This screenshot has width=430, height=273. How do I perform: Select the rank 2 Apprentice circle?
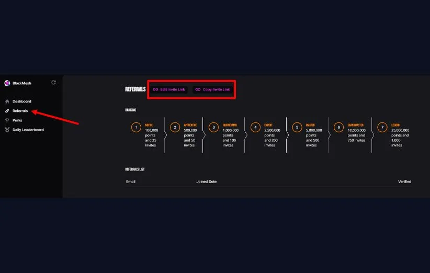(175, 127)
